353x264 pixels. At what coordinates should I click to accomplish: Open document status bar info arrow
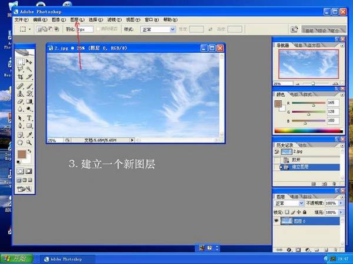pyautogui.click(x=132, y=140)
